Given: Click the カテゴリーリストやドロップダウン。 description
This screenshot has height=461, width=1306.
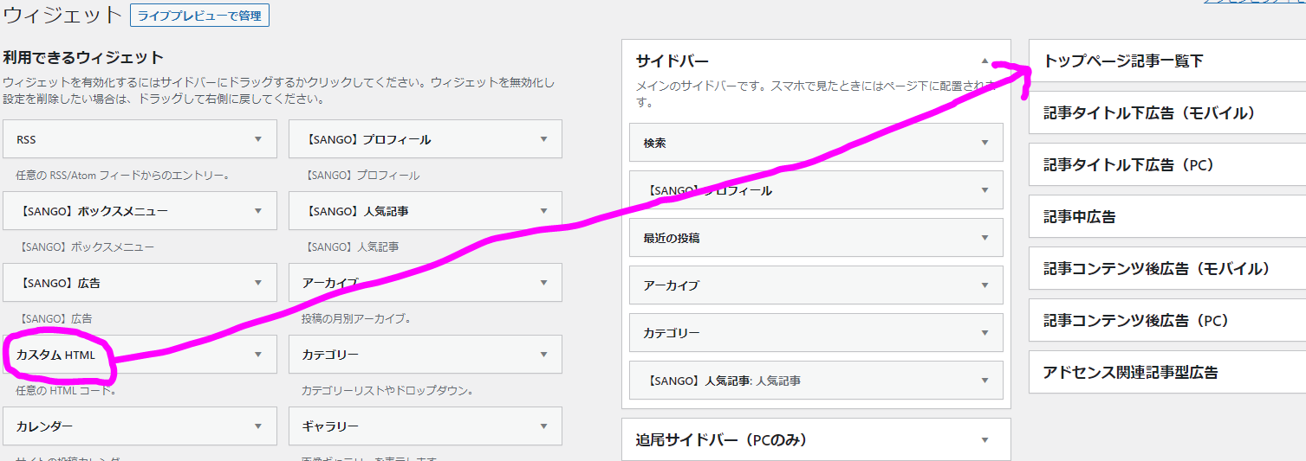Looking at the screenshot, I should pyautogui.click(x=387, y=391).
